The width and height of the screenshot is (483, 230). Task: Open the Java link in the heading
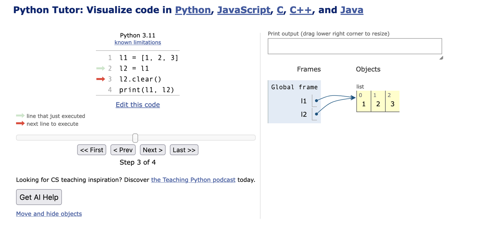coord(352,10)
